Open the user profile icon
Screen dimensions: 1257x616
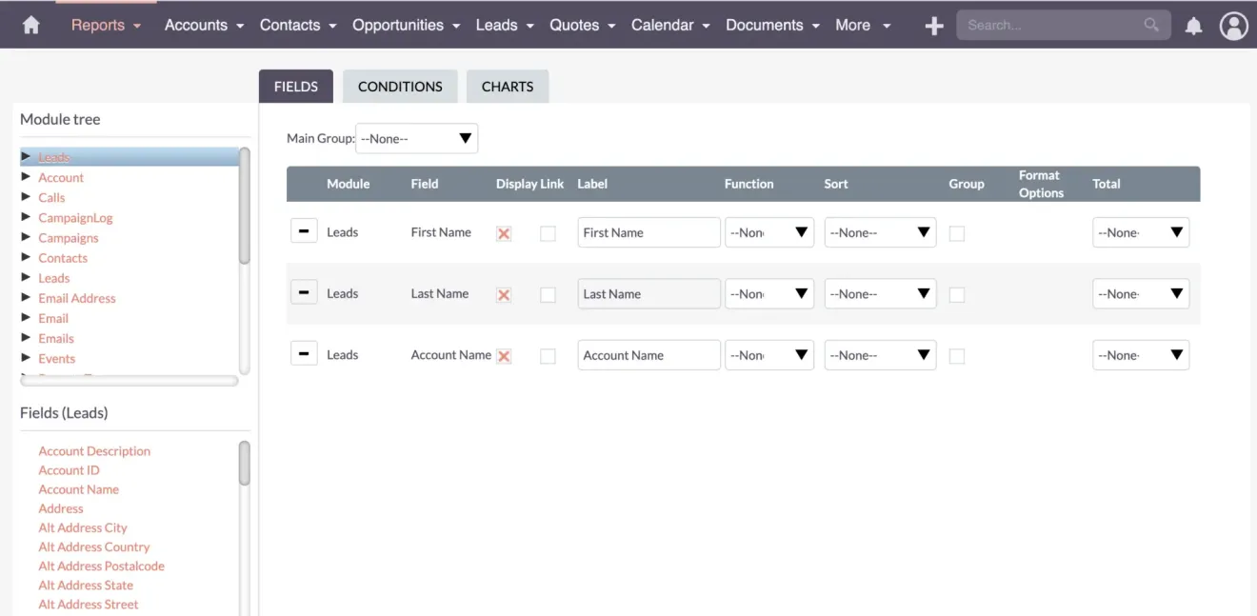[x=1234, y=25]
